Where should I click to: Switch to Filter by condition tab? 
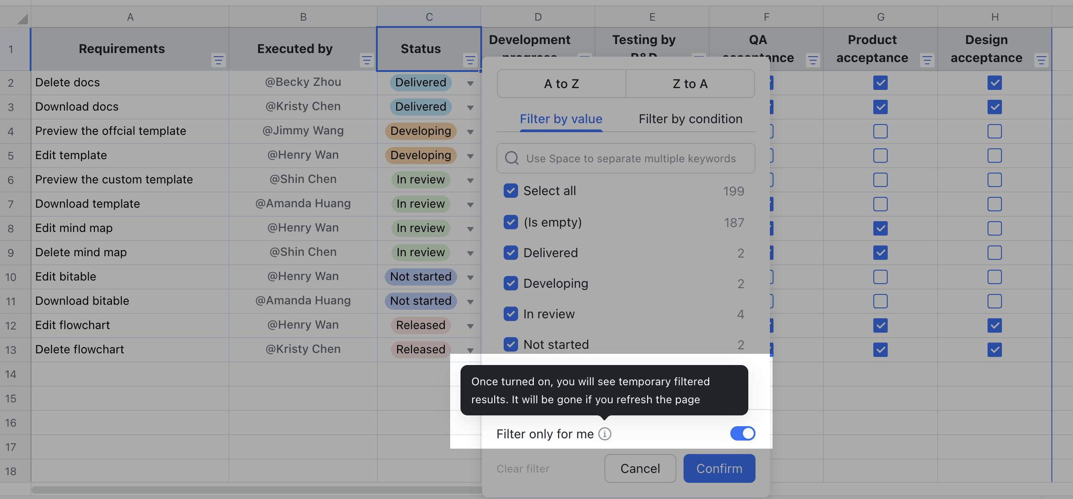690,118
